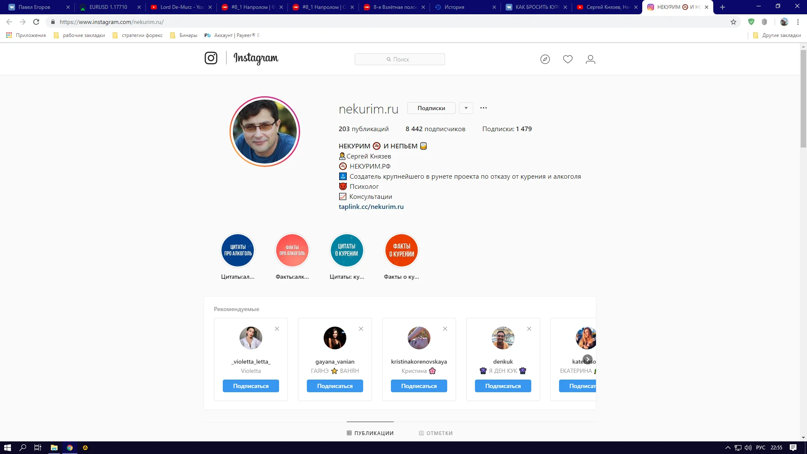Follow gayana_vanian with the Подписаться button
The width and height of the screenshot is (807, 454).
click(x=335, y=386)
